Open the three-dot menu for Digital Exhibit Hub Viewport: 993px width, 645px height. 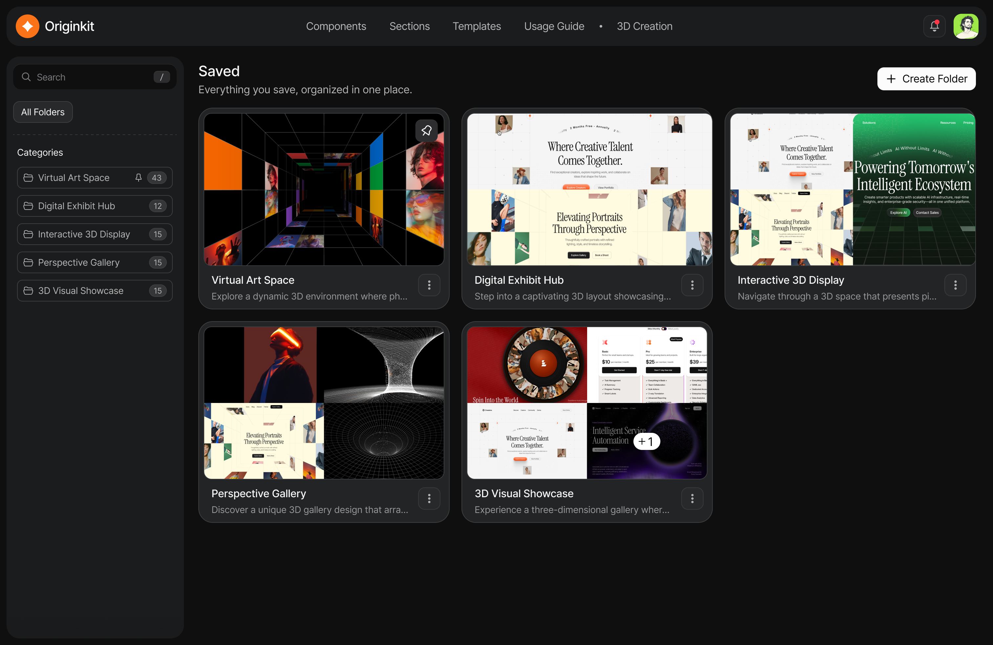[x=692, y=285]
